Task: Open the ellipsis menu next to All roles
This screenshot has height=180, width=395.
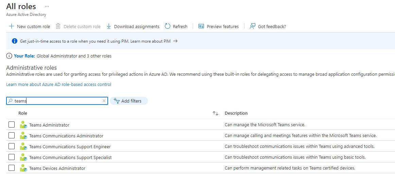Action: [x=47, y=6]
